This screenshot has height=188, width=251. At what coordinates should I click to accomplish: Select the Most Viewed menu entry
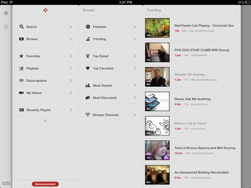110,85
